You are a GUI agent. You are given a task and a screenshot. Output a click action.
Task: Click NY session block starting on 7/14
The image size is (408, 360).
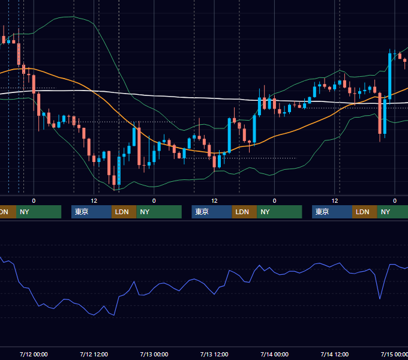(x=392, y=212)
